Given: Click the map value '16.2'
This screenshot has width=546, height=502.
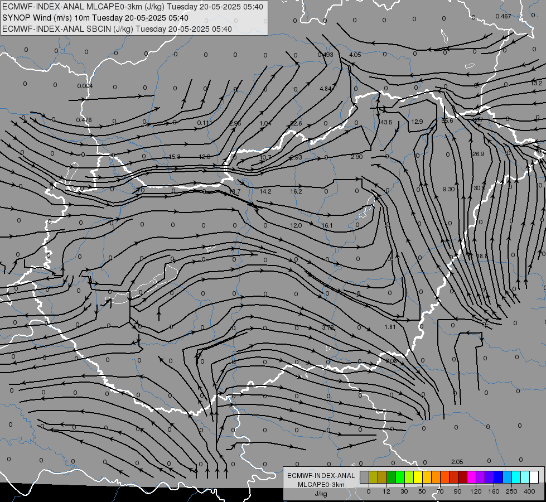Looking at the screenshot, I should pos(296,191).
